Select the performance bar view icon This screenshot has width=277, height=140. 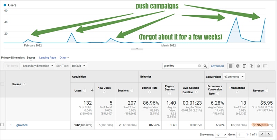(x=244, y=66)
